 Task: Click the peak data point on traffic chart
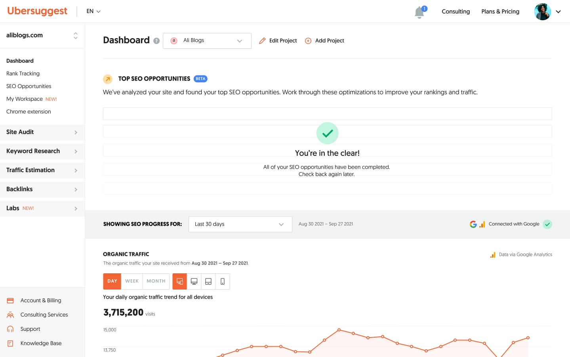(x=339, y=330)
